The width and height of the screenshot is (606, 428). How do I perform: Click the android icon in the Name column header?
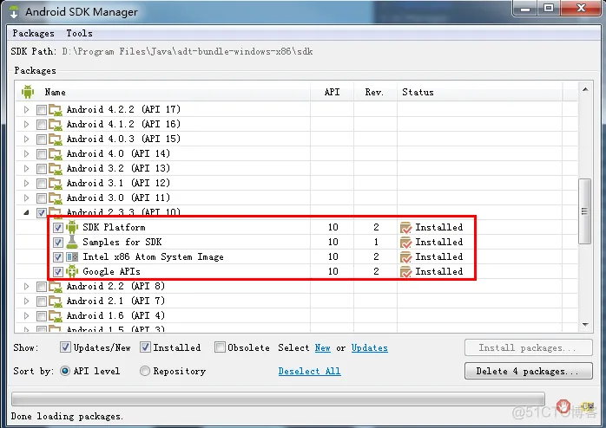point(28,92)
